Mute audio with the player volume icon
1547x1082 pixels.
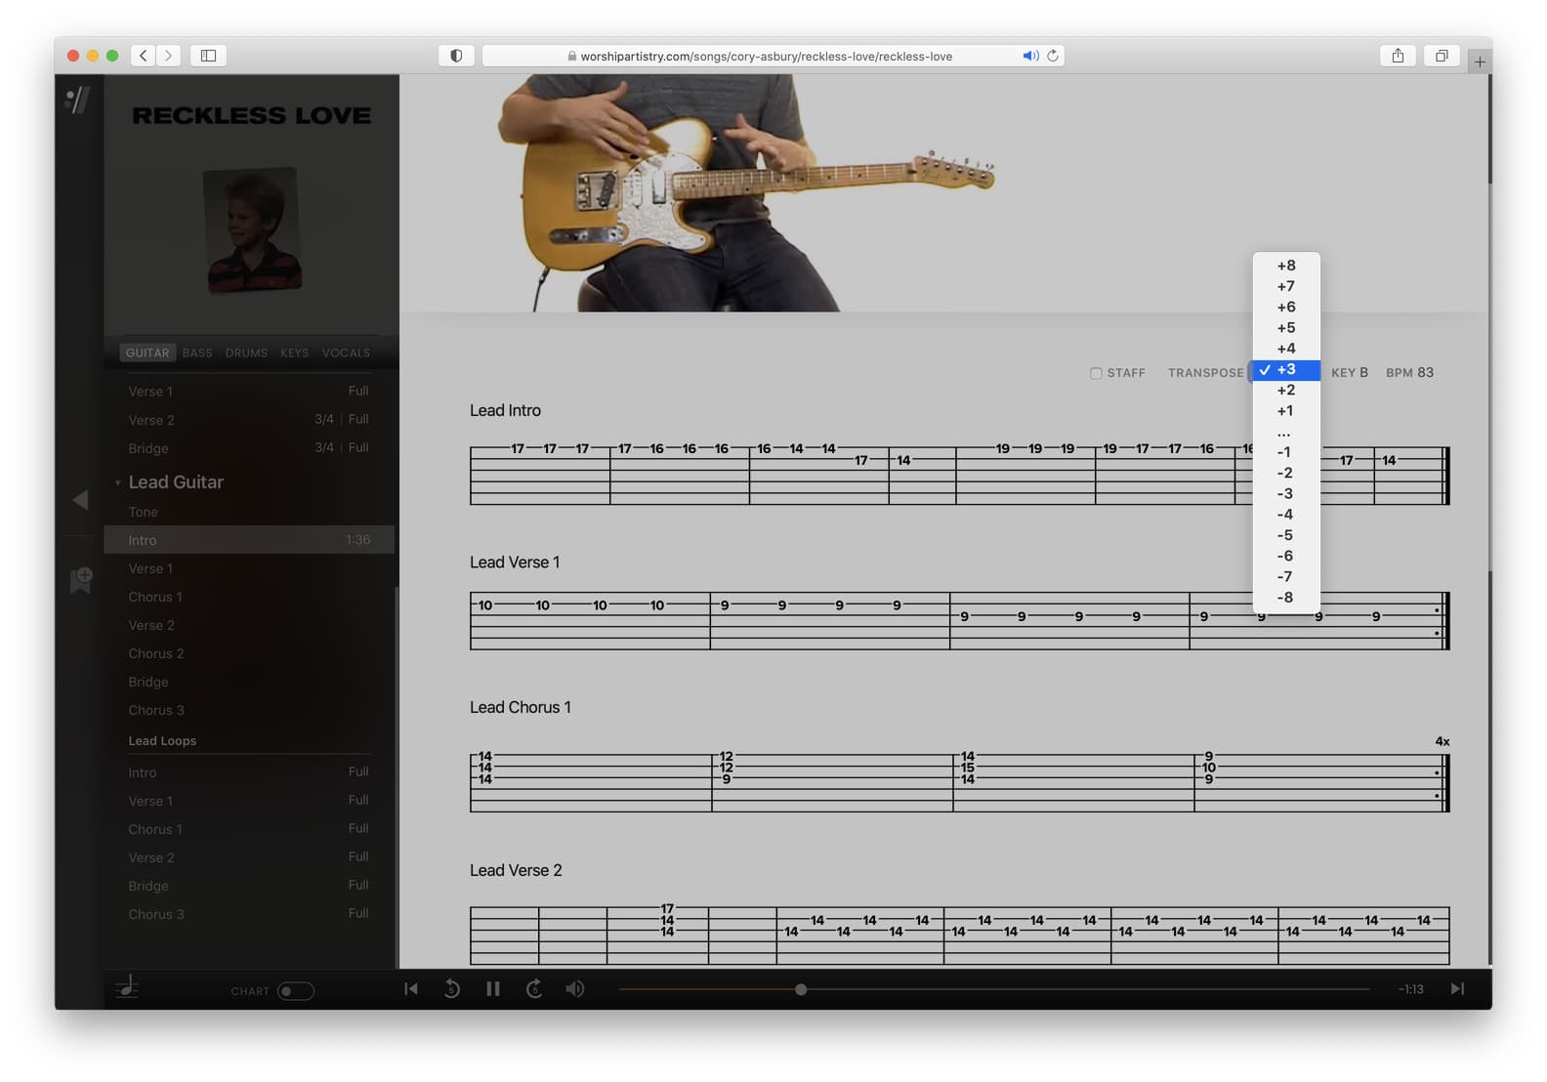pyautogui.click(x=575, y=989)
